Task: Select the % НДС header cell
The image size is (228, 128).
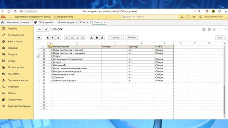Action: tap(164, 47)
